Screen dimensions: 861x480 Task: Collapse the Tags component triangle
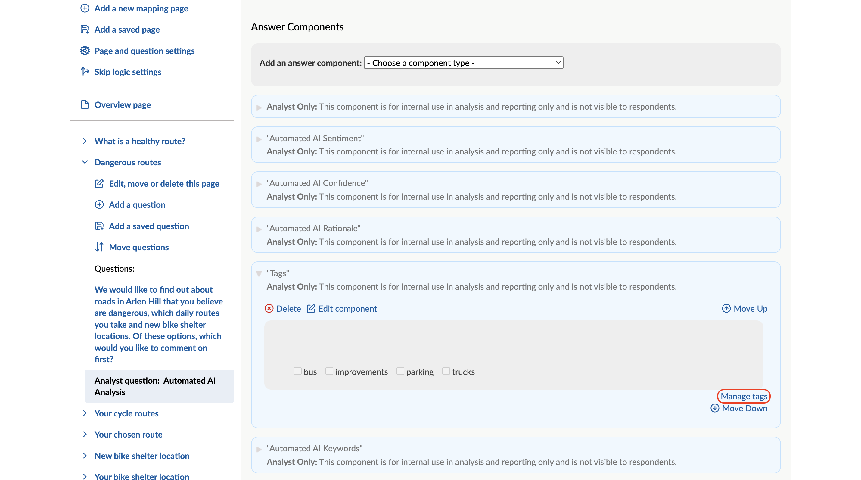(x=259, y=274)
